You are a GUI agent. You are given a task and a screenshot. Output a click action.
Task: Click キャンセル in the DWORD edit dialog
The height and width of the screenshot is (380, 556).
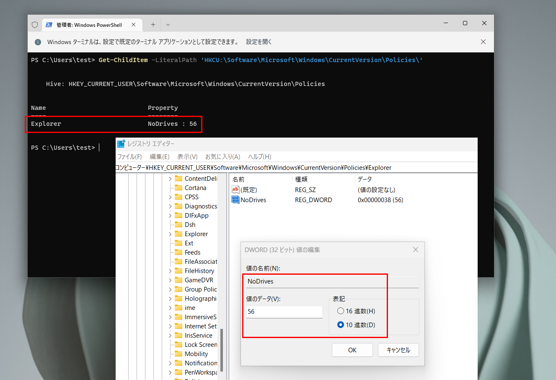[398, 350]
